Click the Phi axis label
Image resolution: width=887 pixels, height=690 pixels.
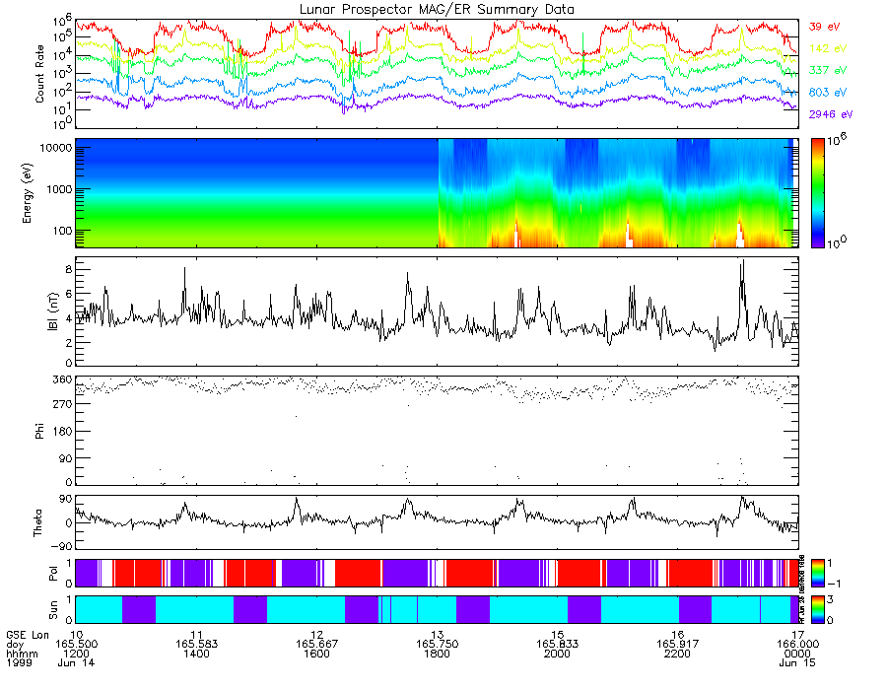[39, 431]
